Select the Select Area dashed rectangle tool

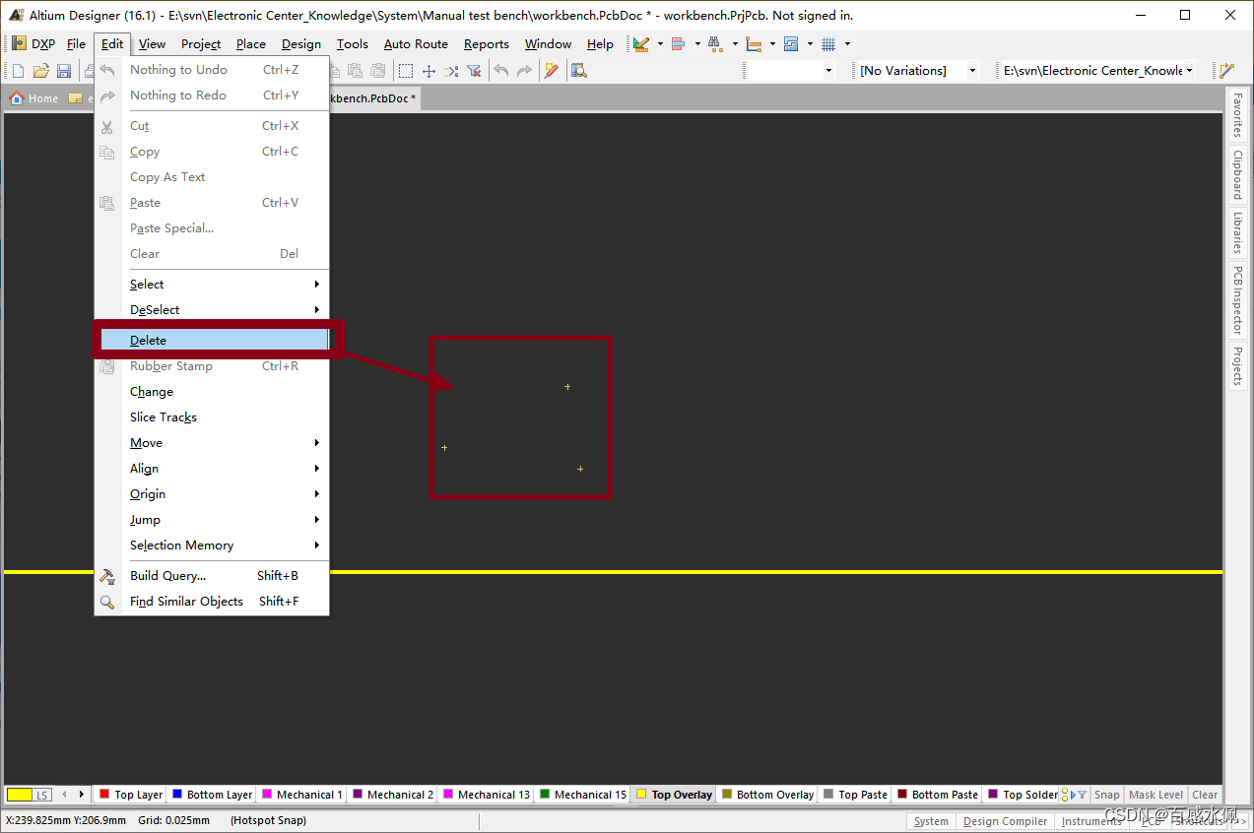tap(406, 71)
